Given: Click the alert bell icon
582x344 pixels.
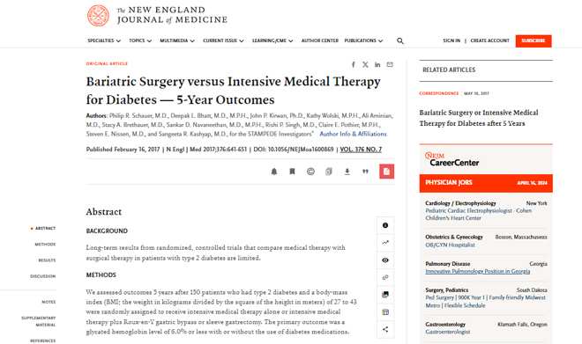Looking at the screenshot, I should [x=274, y=172].
